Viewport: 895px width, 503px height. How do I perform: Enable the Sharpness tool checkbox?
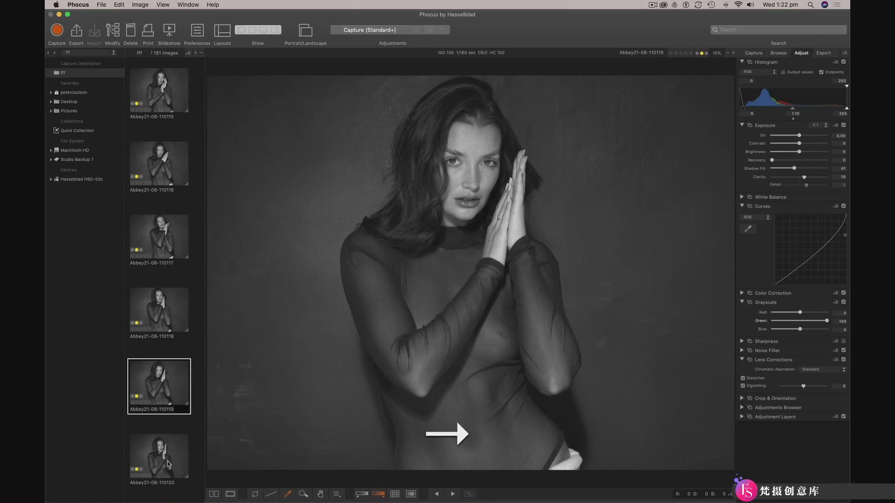[843, 341]
